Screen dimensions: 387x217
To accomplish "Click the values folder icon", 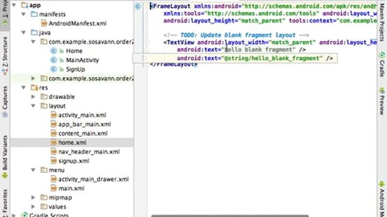I will point(44,206).
